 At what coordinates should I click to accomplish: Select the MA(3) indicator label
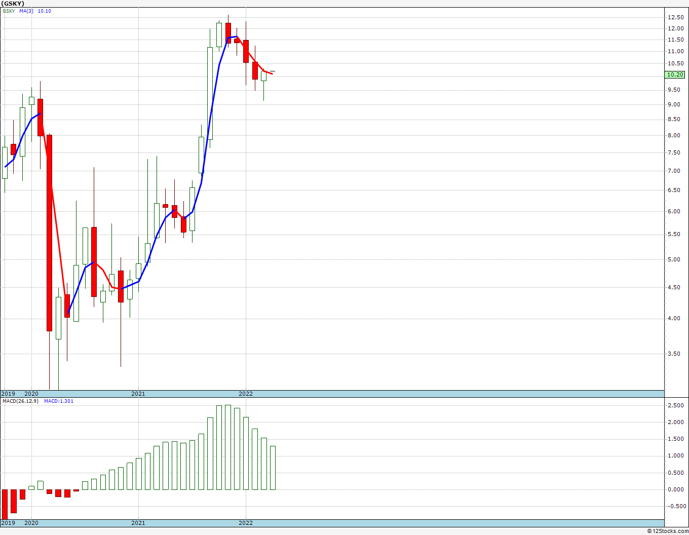click(26, 11)
